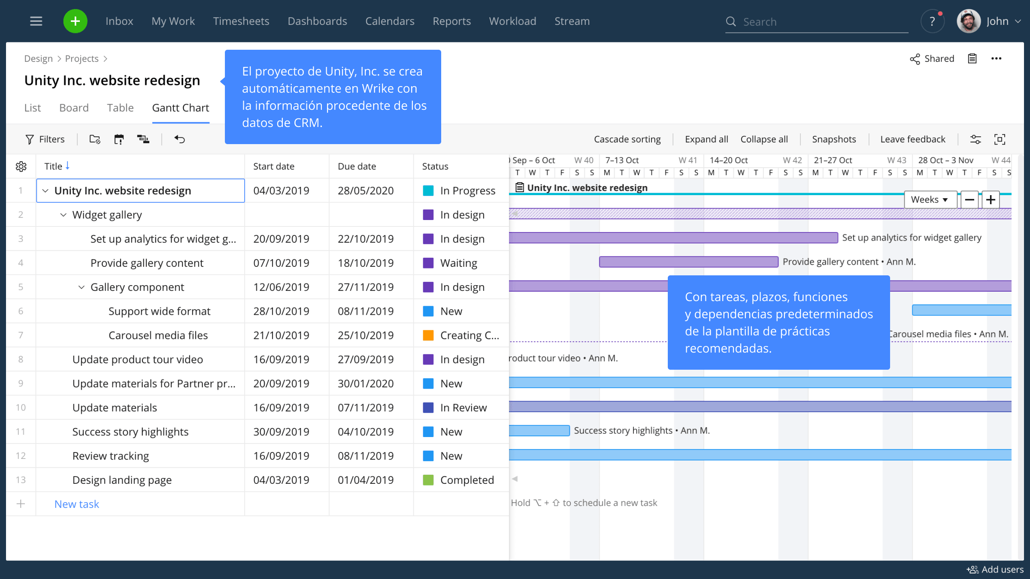Switch to the List view tab
1030x579 pixels.
[x=33, y=108]
